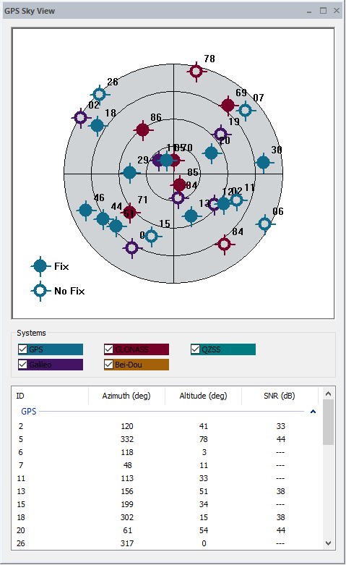Click the Fix legend icon
This screenshot has width=346, height=565.
[x=40, y=266]
